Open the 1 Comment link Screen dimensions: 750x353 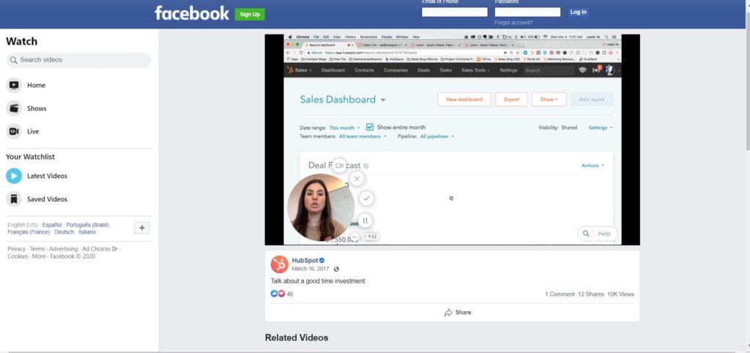coord(560,294)
